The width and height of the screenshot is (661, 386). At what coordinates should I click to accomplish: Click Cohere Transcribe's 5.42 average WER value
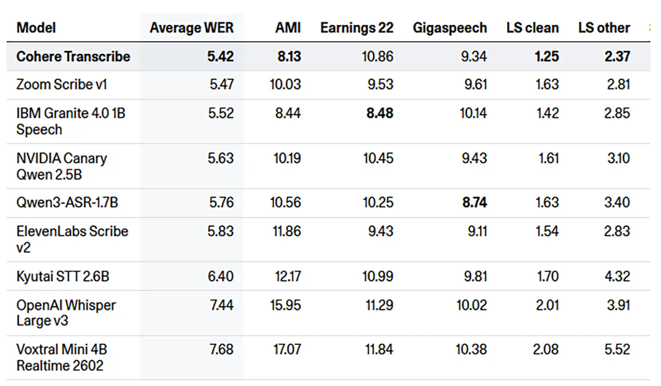click(x=220, y=56)
